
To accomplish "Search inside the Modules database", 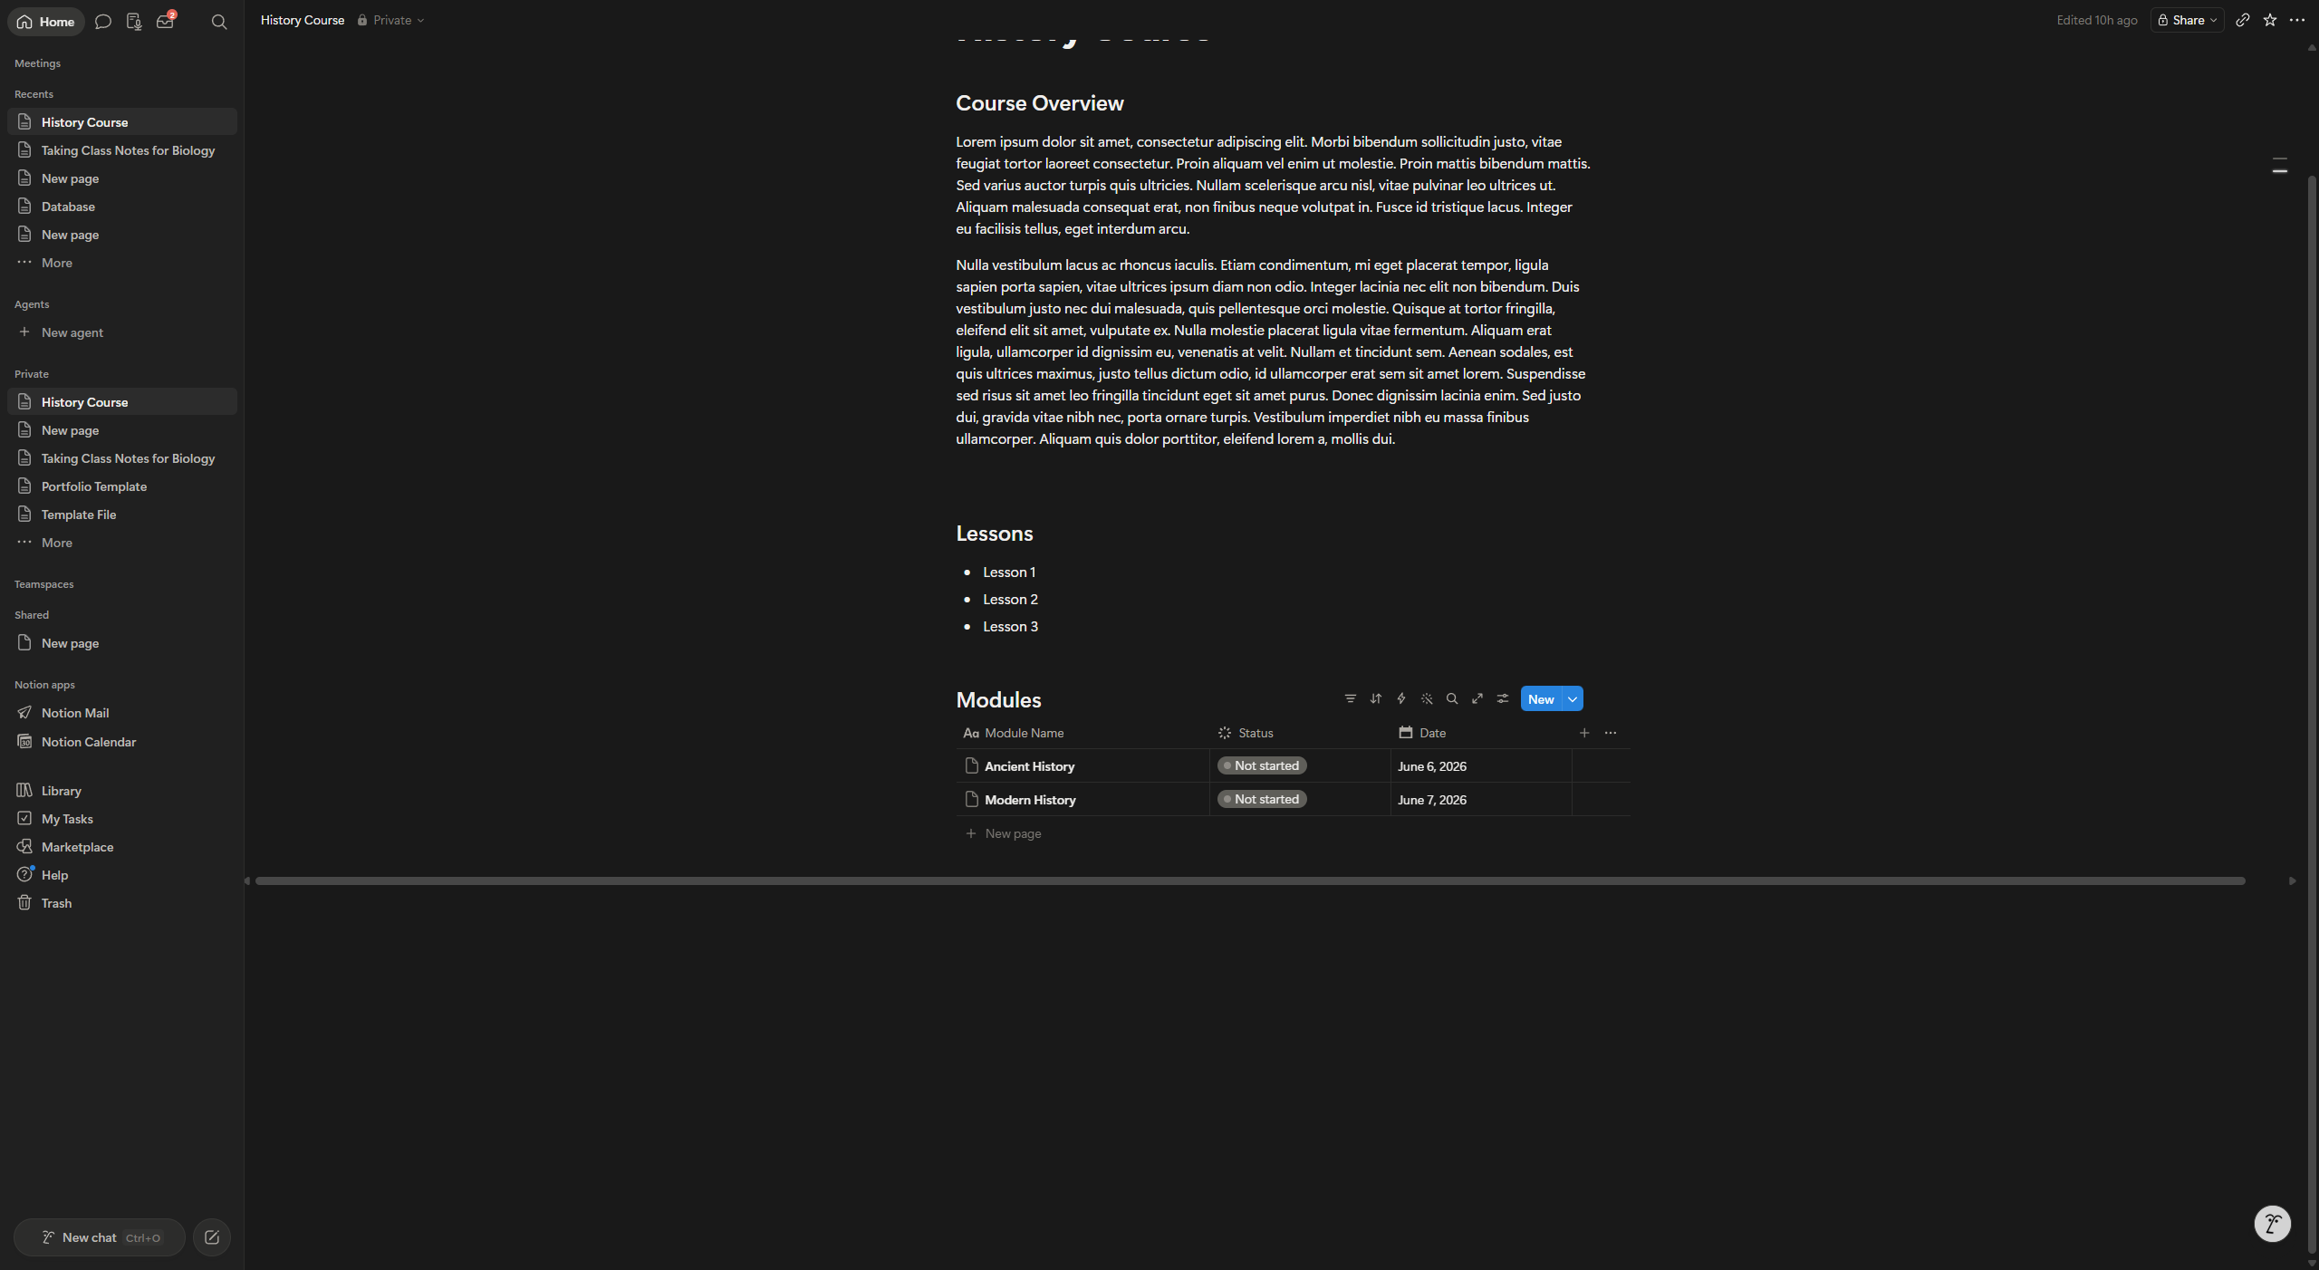I will (1451, 698).
